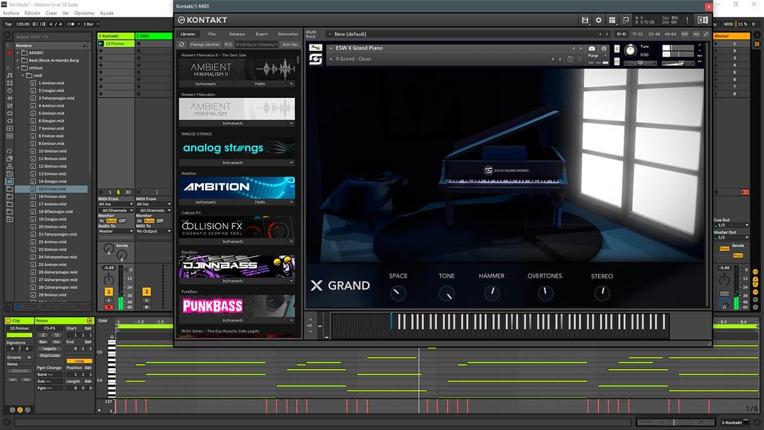
Task: Toggle the aux button in Multi Rack
Action: coord(696,34)
